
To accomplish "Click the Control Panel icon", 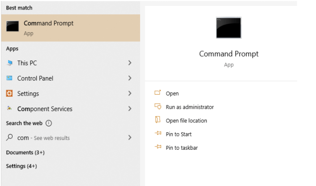I will (9, 78).
